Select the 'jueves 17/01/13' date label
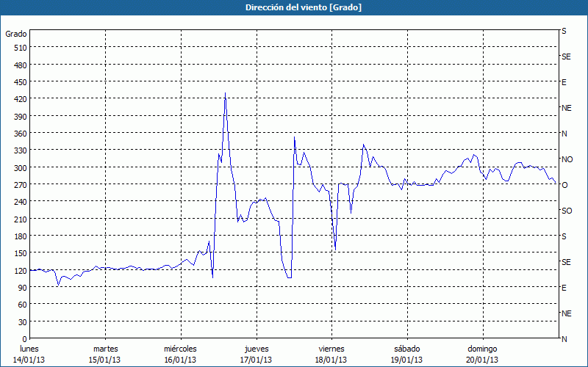Image resolution: width=588 pixels, height=367 pixels. point(256,354)
